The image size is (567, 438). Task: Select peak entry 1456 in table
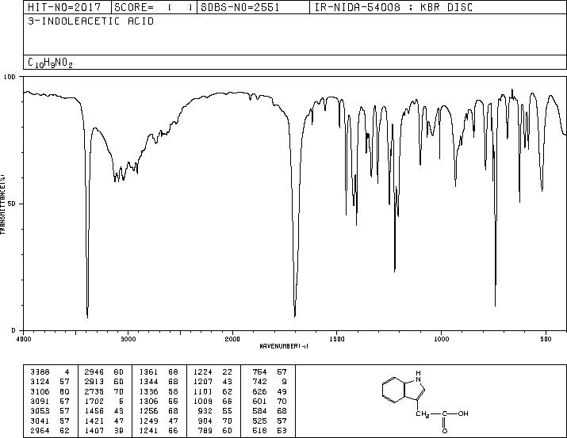(104, 411)
